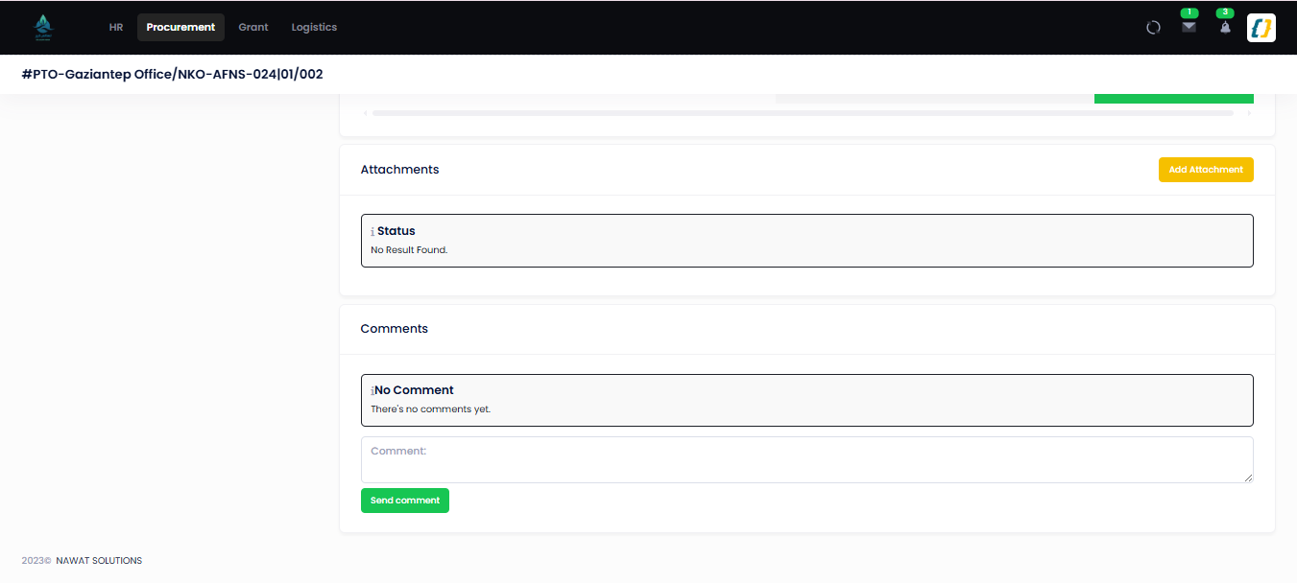Screen dimensions: 1297x583
Task: Focus the Comment text area
Action: [807, 460]
